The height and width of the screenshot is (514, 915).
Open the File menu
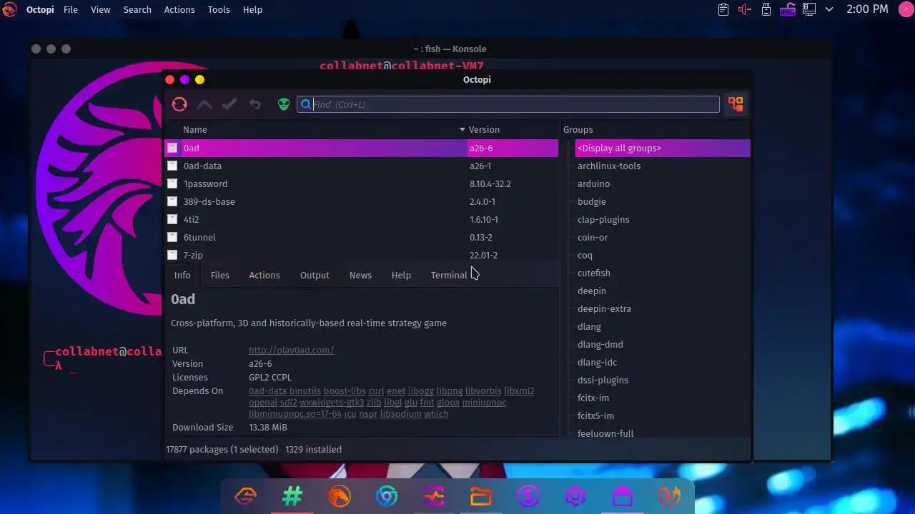click(71, 9)
